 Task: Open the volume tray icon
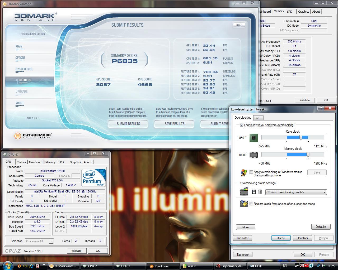(x=324, y=266)
